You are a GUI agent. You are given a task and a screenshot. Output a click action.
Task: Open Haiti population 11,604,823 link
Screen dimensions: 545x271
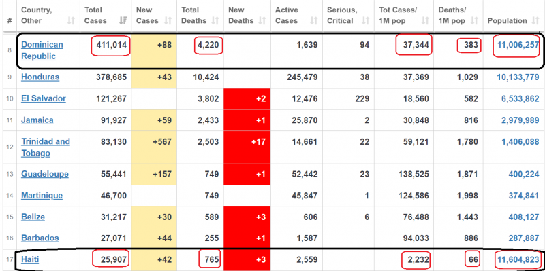518,259
